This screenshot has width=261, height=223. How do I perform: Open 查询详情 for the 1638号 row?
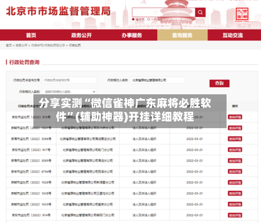click(235, 193)
